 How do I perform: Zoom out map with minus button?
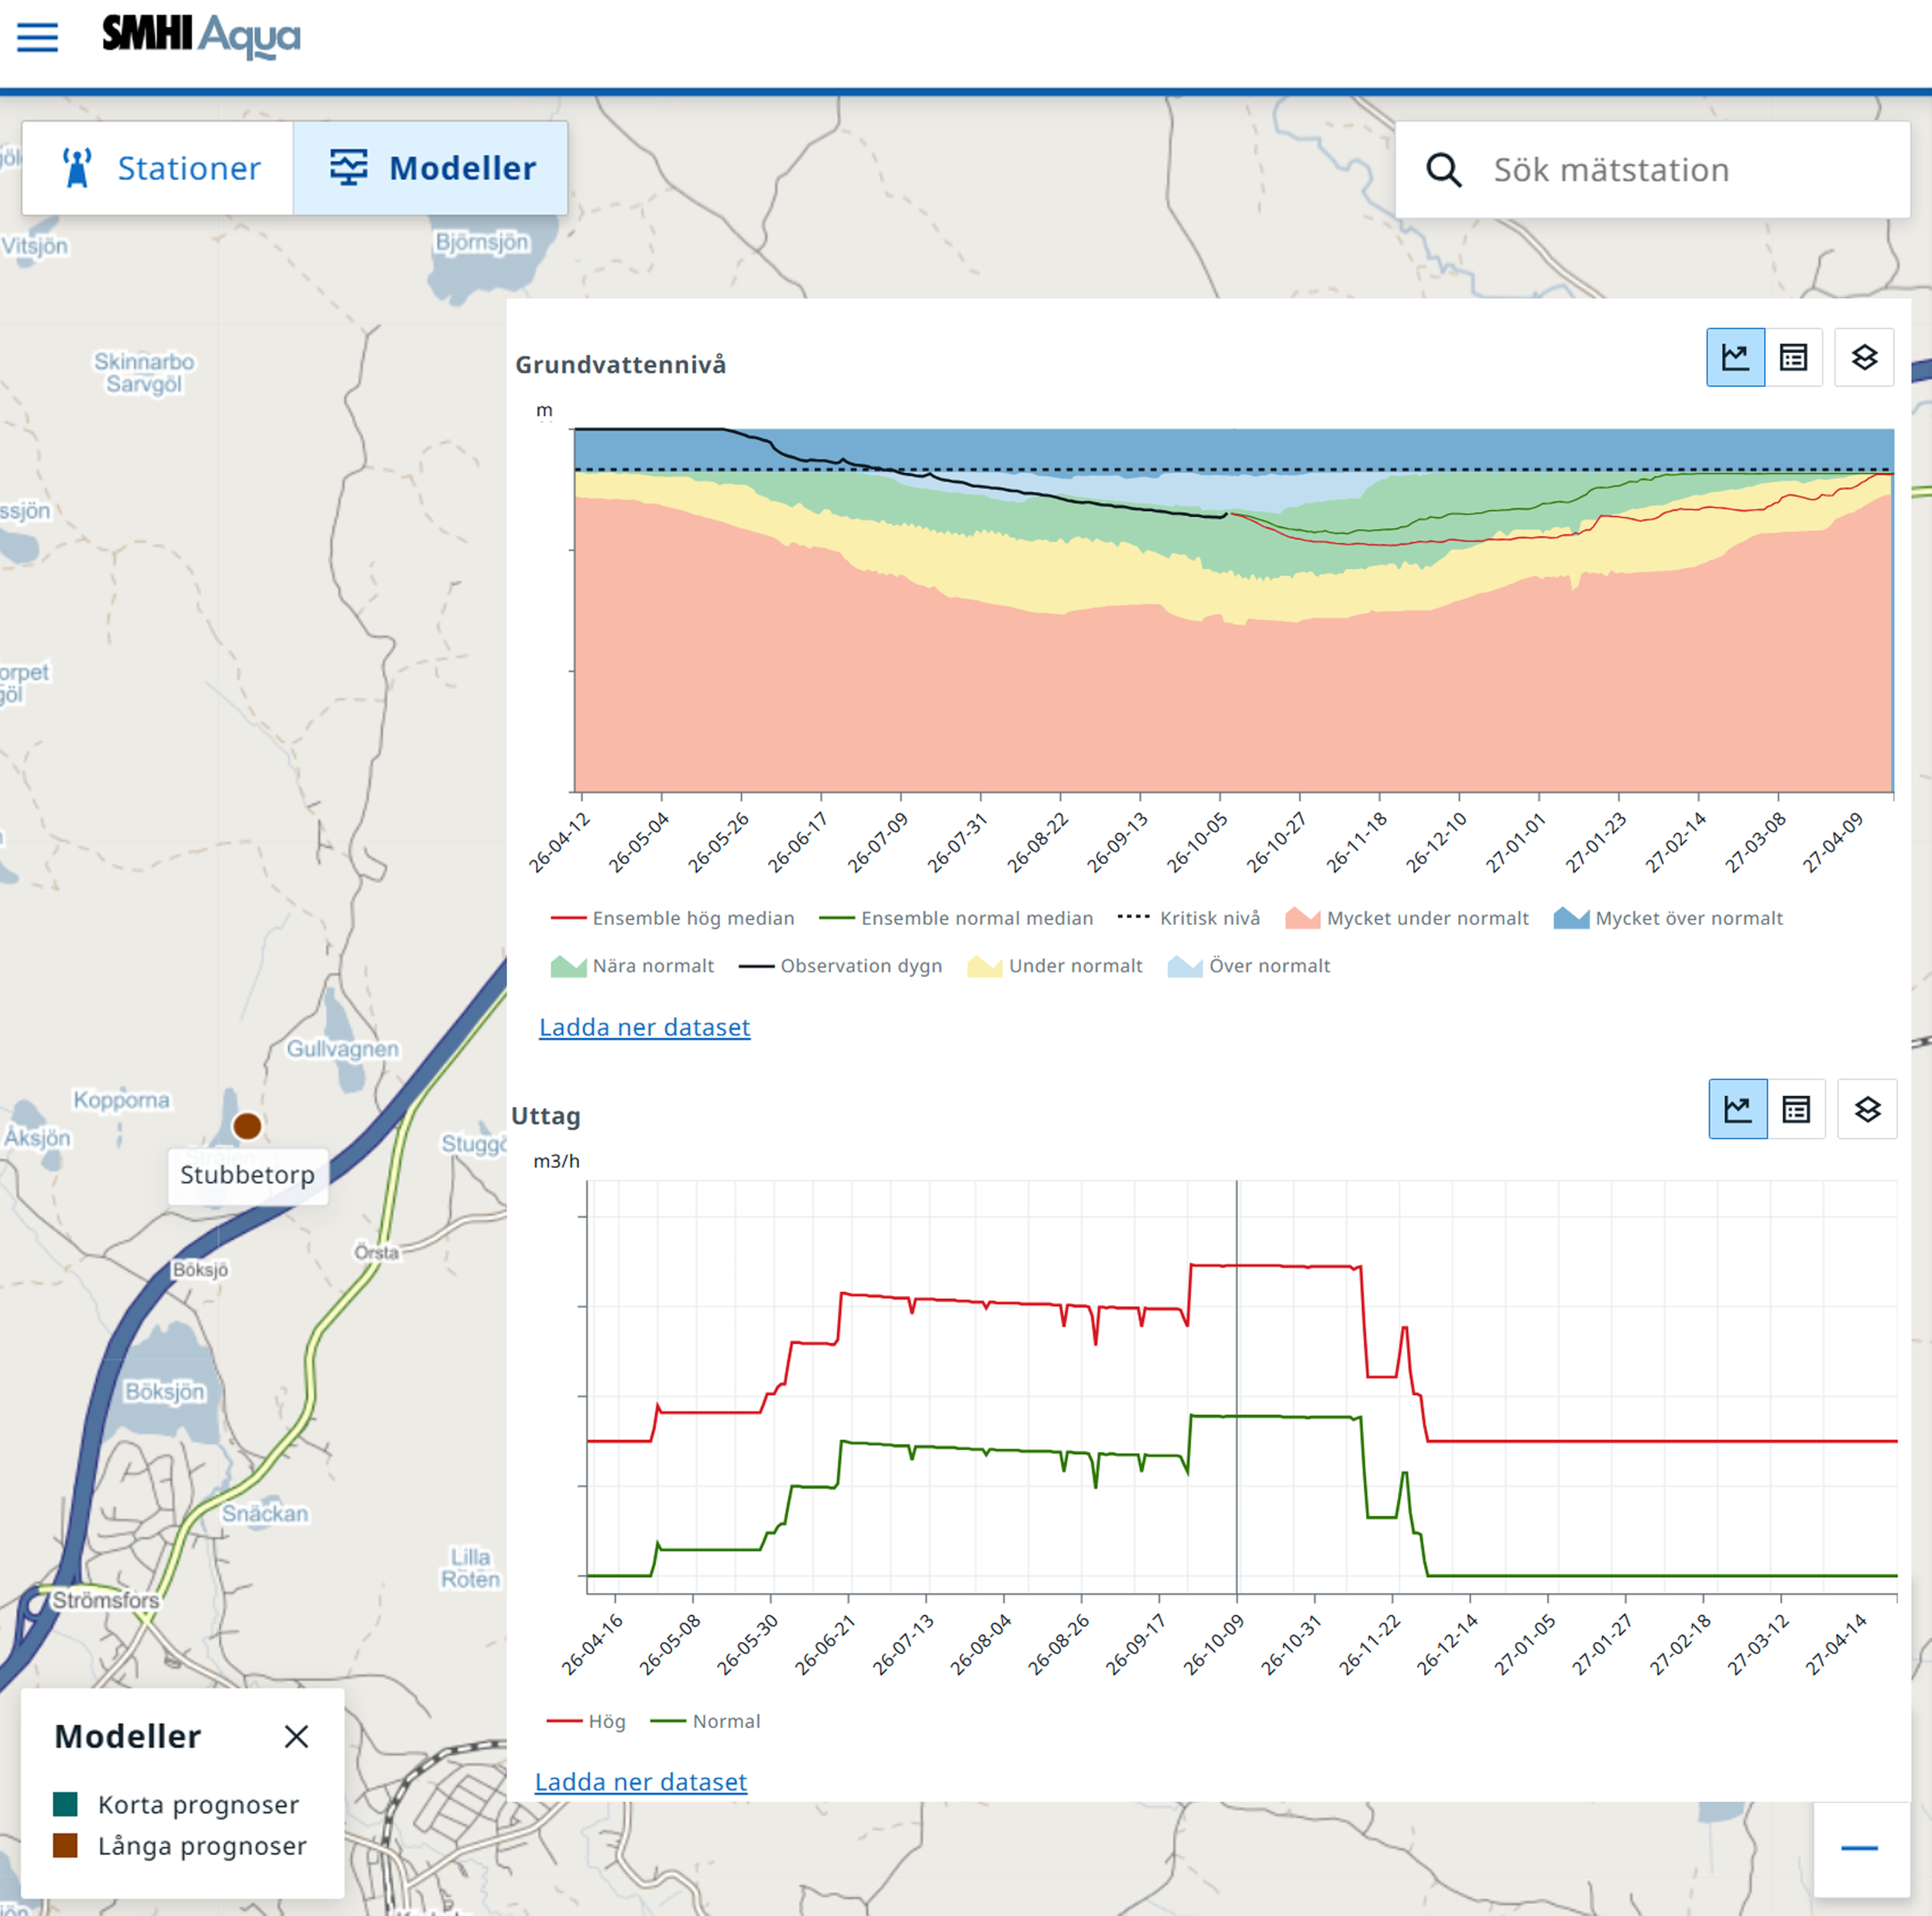[1860, 1848]
